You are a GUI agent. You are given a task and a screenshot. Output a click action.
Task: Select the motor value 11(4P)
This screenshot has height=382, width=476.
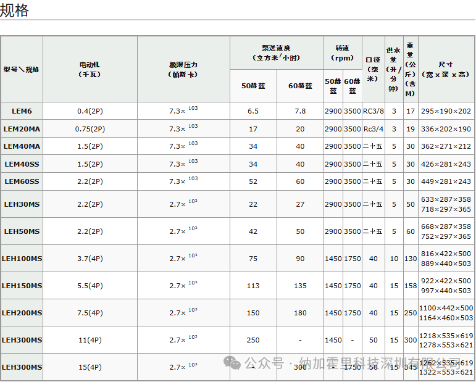[x=90, y=340]
